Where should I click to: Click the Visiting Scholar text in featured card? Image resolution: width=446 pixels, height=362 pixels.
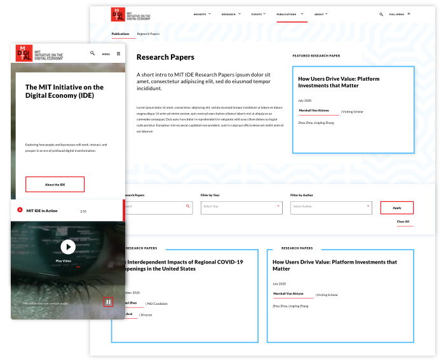coord(353,112)
